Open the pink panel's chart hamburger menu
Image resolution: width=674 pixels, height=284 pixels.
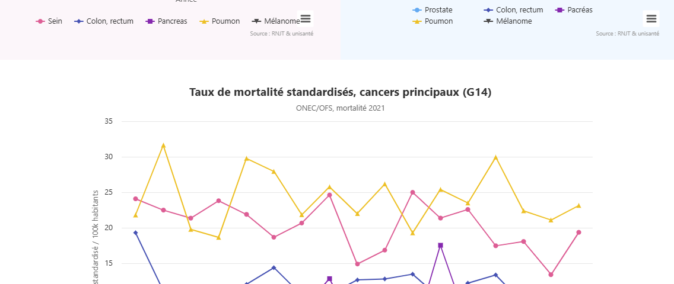pyautogui.click(x=305, y=19)
